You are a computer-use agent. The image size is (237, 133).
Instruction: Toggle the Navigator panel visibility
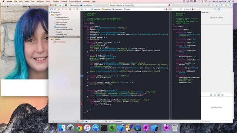(x=222, y=5)
